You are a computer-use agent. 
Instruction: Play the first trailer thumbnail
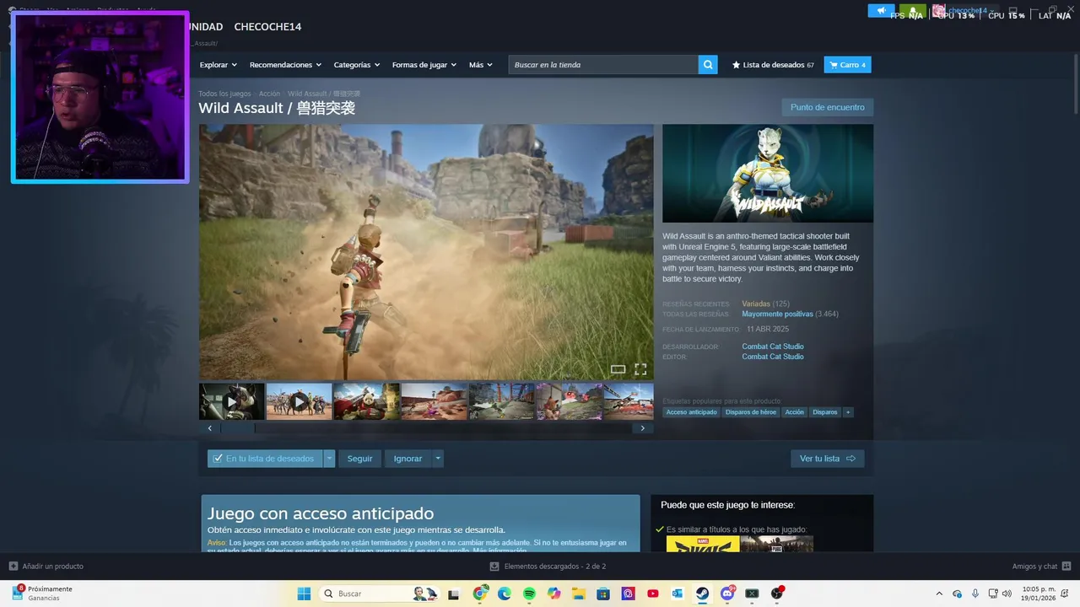pyautogui.click(x=232, y=401)
